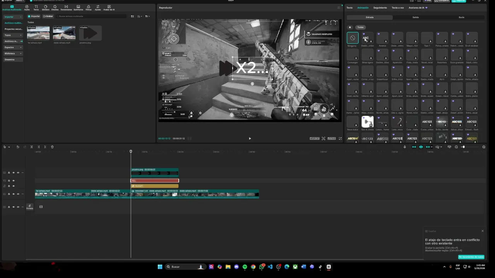Switch to the Seguimiento inspector tab
Screen dimensions: 495x278
pyautogui.click(x=380, y=8)
